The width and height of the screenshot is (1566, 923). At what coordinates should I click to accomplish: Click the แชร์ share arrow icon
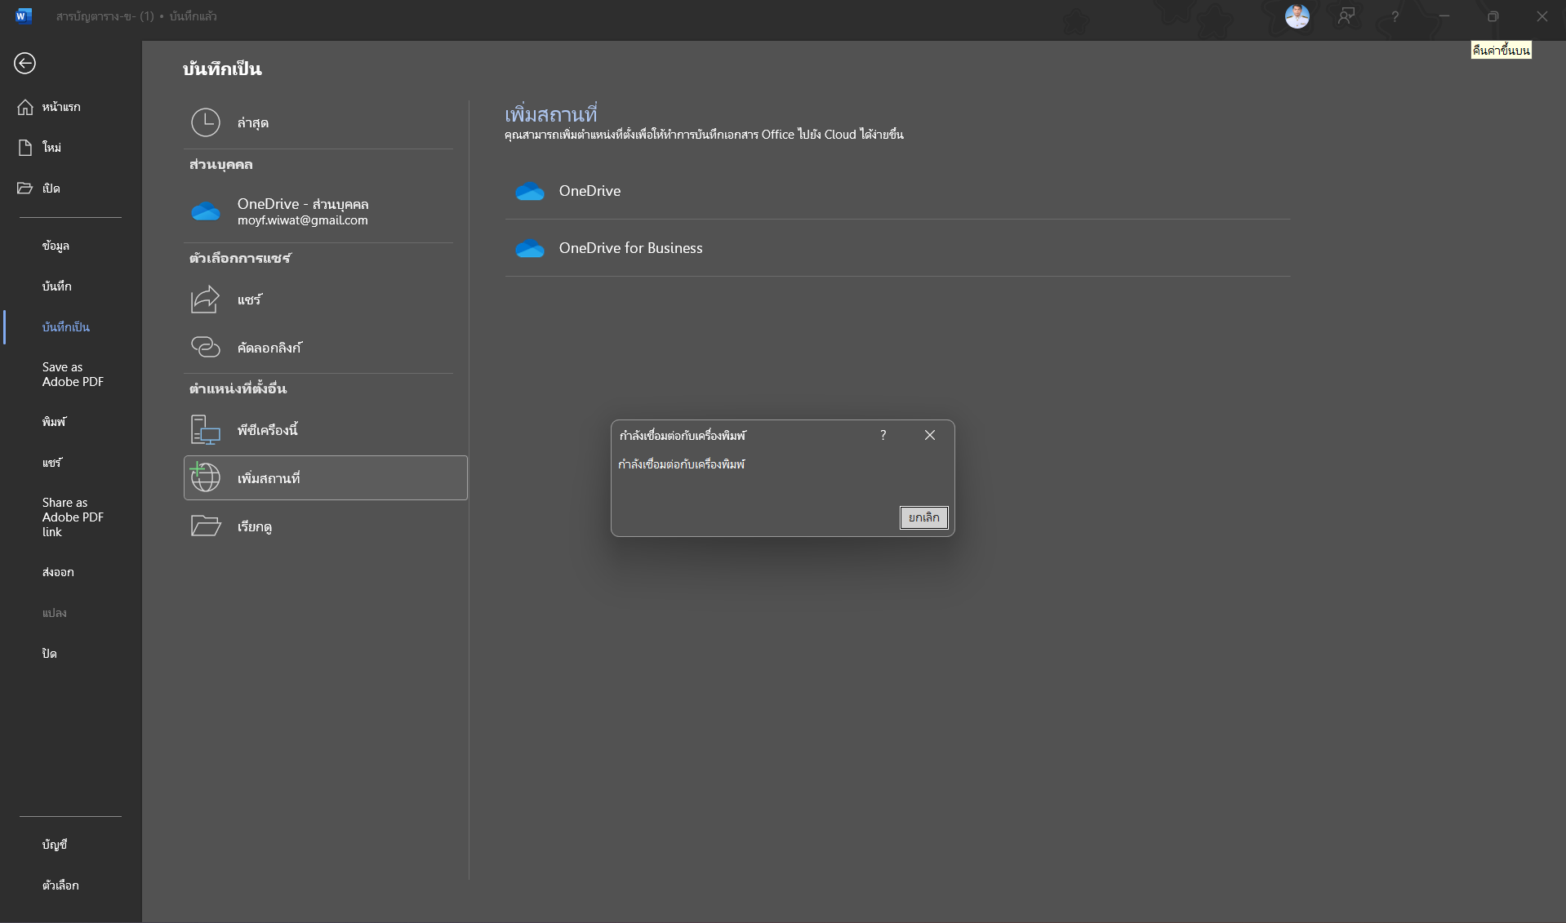tap(205, 300)
